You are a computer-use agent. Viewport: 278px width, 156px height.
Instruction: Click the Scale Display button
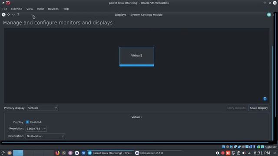tap(259, 108)
